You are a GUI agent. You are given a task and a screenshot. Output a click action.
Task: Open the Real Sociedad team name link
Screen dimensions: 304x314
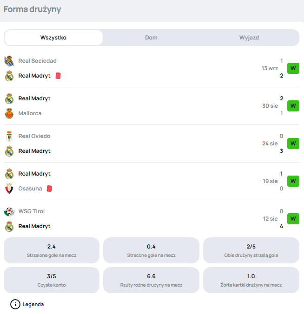tap(38, 61)
